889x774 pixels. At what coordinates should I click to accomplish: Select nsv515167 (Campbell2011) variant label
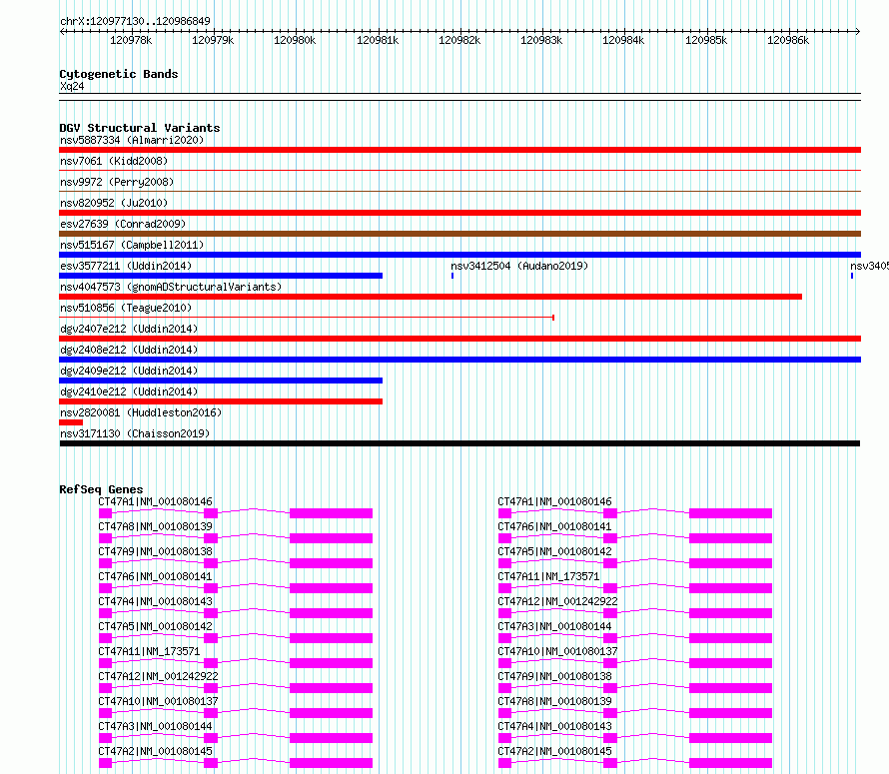click(x=132, y=245)
